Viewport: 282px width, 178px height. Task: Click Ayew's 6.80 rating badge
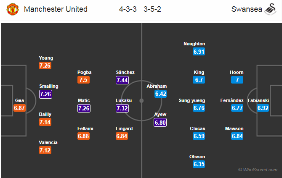(x=160, y=122)
